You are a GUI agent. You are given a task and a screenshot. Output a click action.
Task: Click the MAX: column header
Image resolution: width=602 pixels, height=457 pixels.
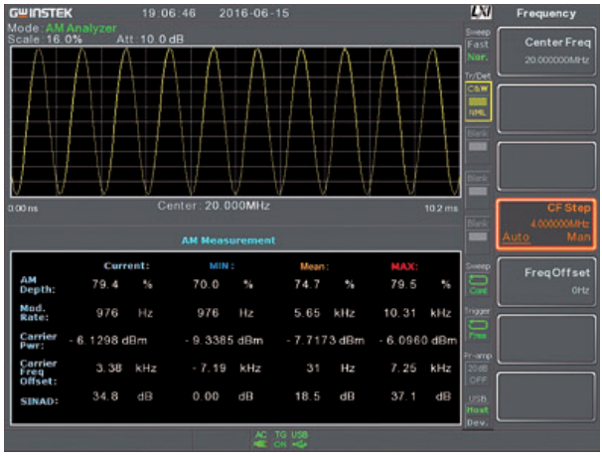(x=404, y=266)
